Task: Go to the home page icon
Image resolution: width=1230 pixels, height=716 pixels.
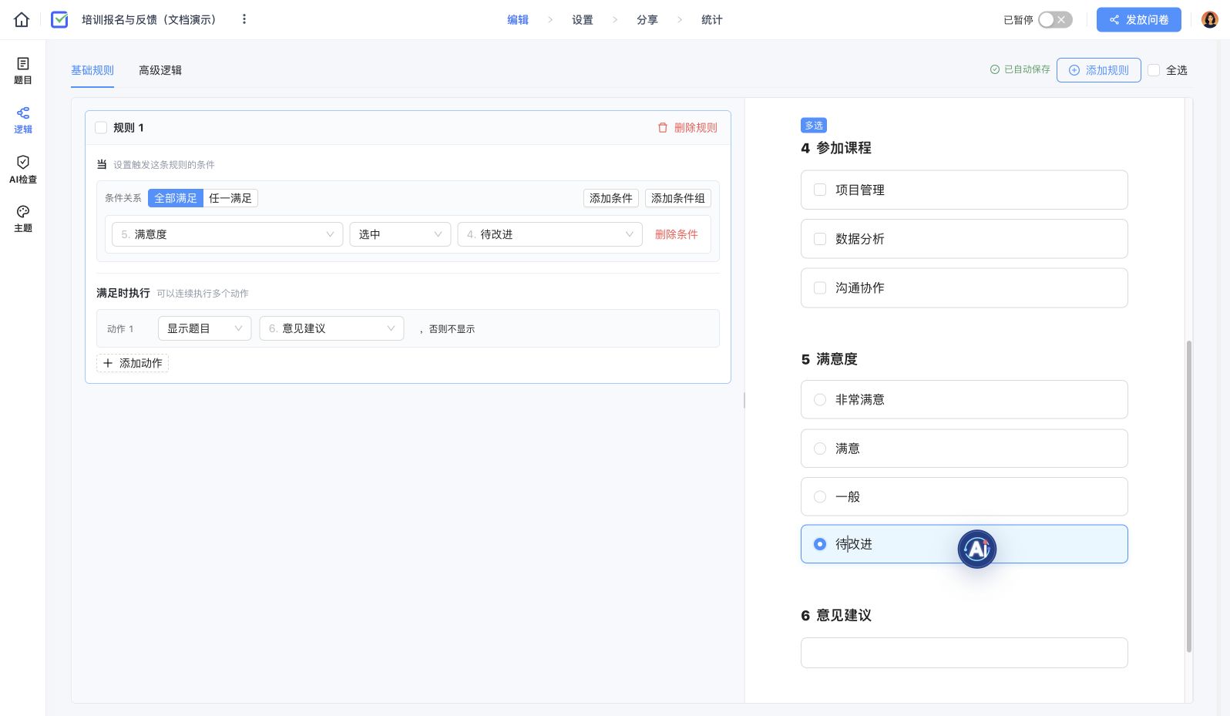Action: coord(22,20)
